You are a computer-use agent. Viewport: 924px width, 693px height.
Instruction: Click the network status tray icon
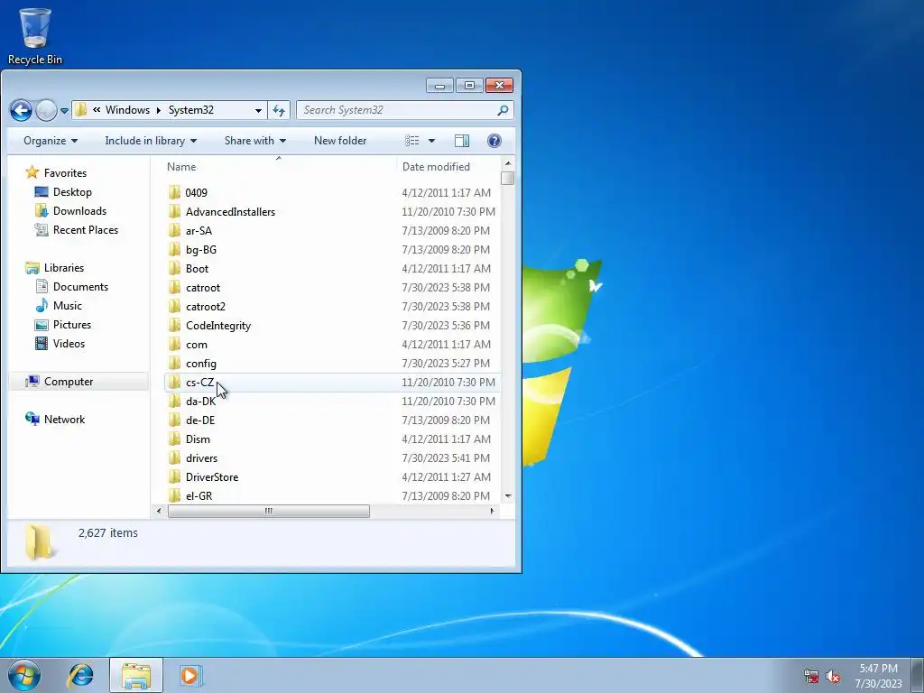click(x=811, y=676)
